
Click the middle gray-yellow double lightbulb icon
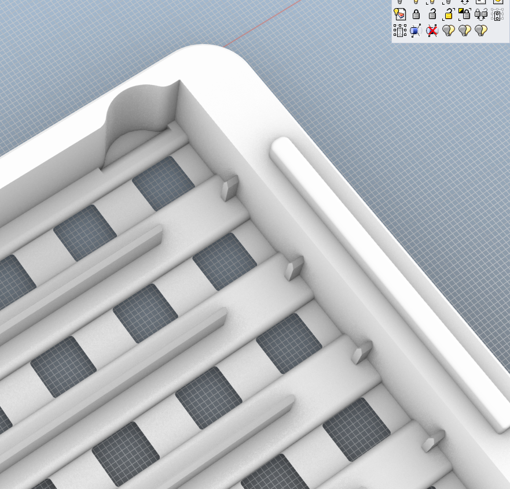pos(465,31)
